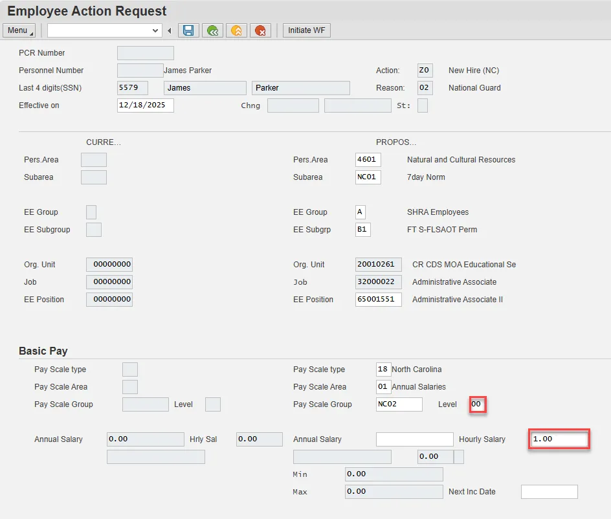
Task: Expand the command field dropdown
Action: coord(155,30)
